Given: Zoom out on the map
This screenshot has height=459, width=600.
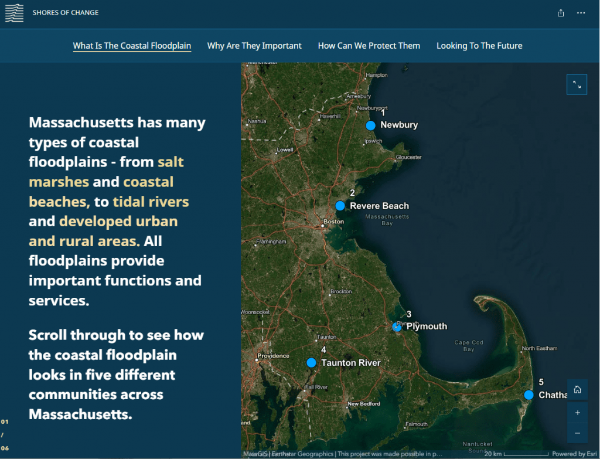Looking at the screenshot, I should (577, 433).
